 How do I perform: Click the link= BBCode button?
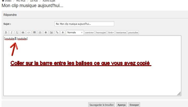click(111, 32)
